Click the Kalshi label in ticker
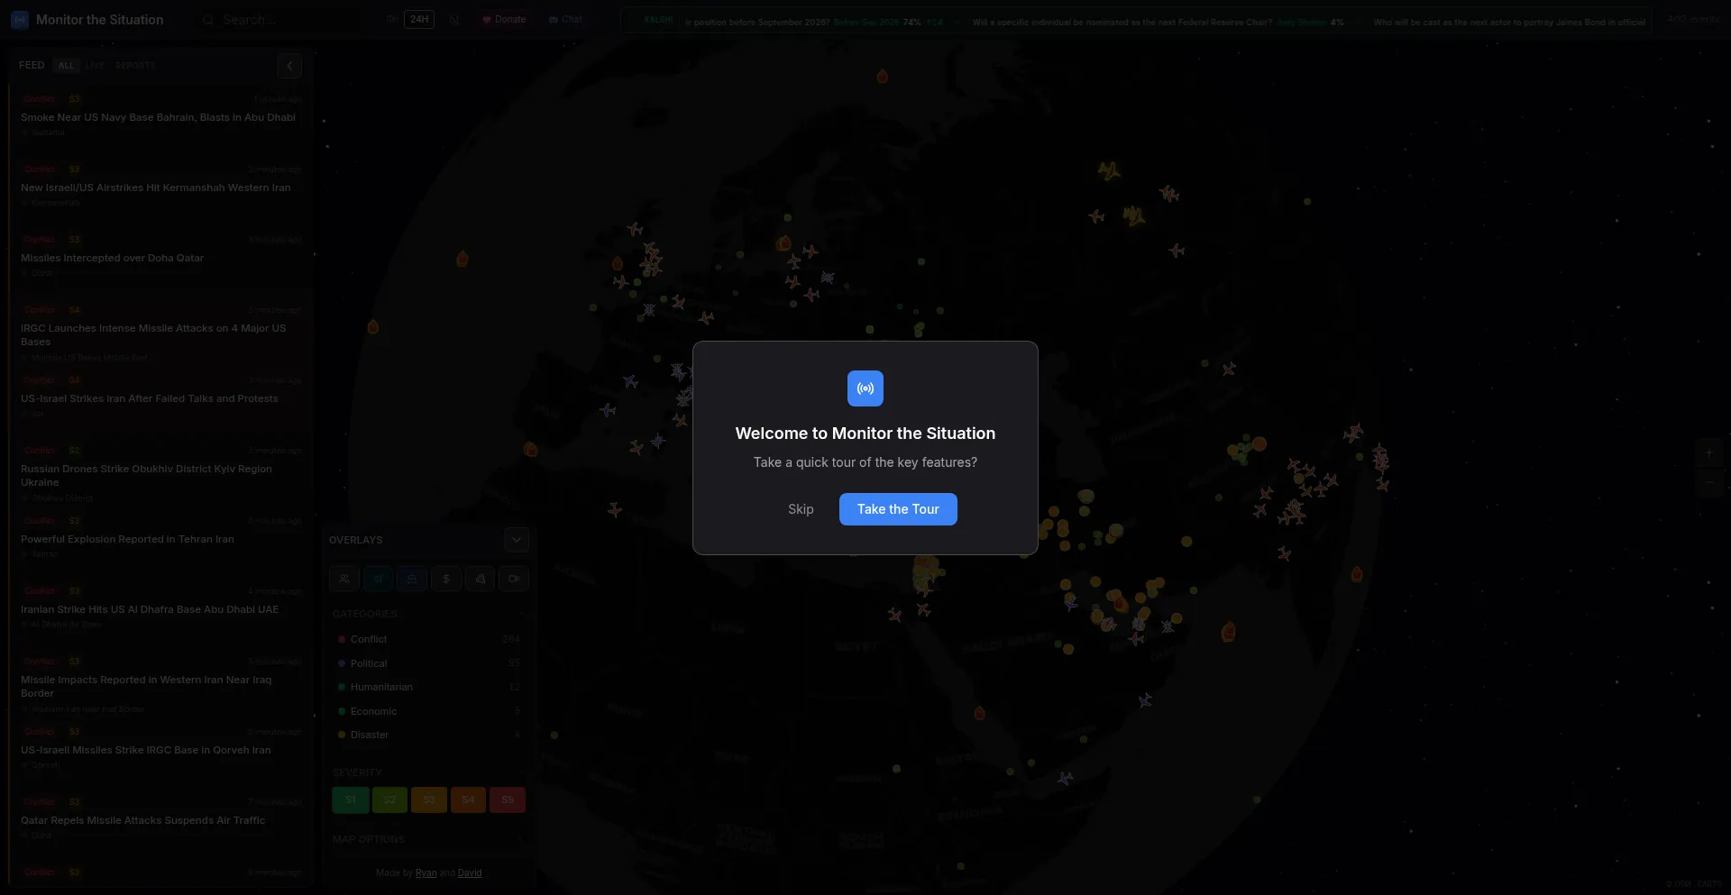This screenshot has width=1731, height=895. (x=657, y=20)
